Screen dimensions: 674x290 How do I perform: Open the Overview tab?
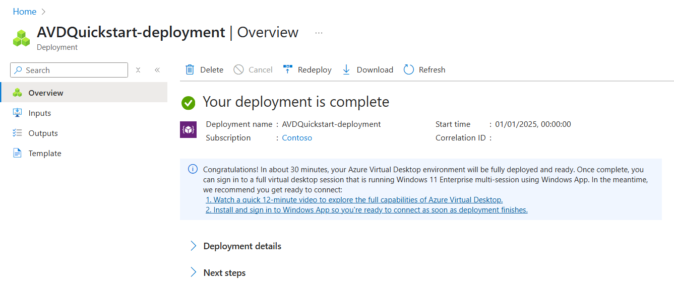click(45, 92)
